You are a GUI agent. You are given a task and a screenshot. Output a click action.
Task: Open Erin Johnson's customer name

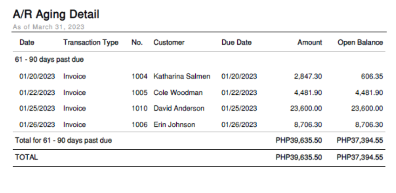click(x=174, y=125)
